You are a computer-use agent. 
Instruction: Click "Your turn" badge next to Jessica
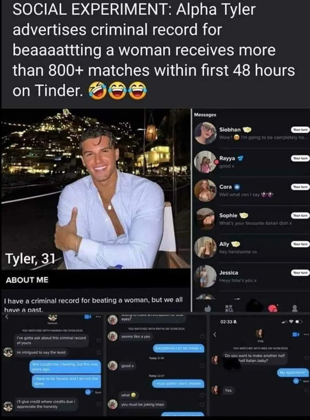(301, 272)
